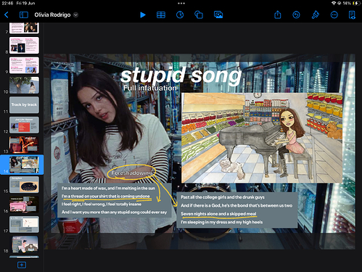
Task: Open the More options menu
Action: [x=334, y=15]
